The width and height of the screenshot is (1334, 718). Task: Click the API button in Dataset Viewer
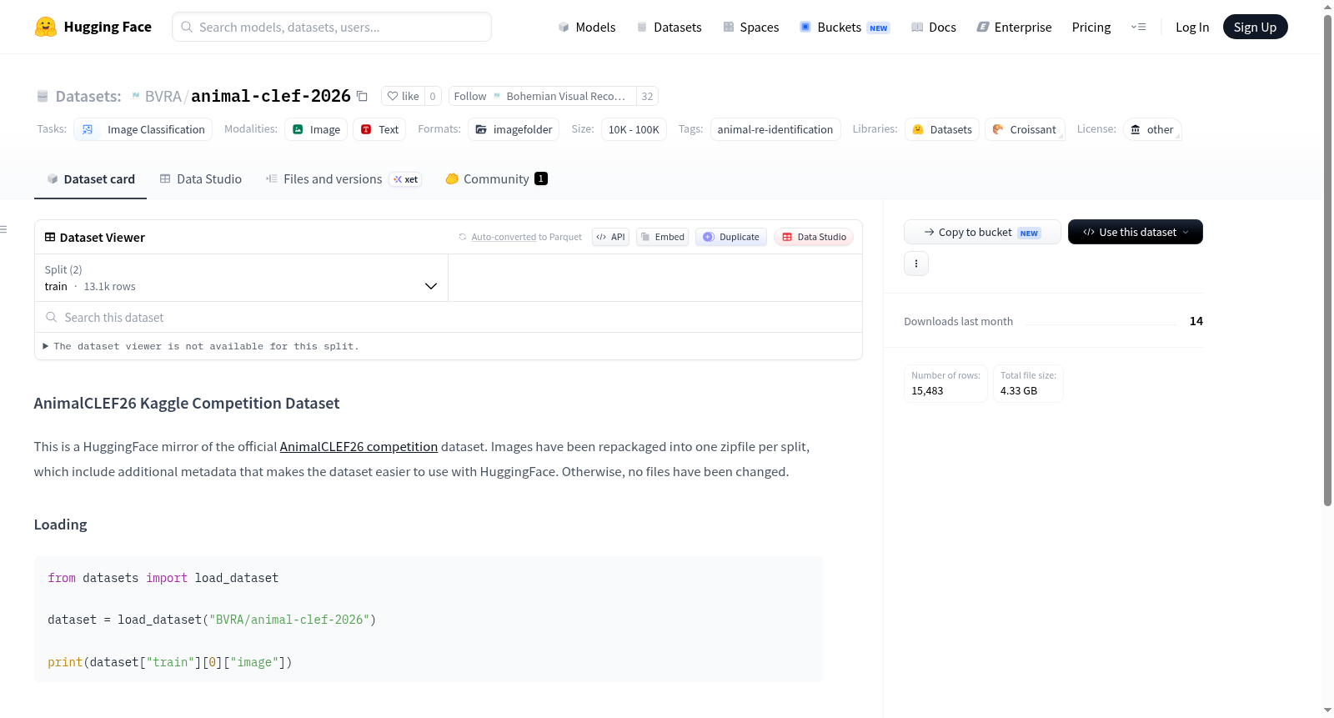click(610, 237)
